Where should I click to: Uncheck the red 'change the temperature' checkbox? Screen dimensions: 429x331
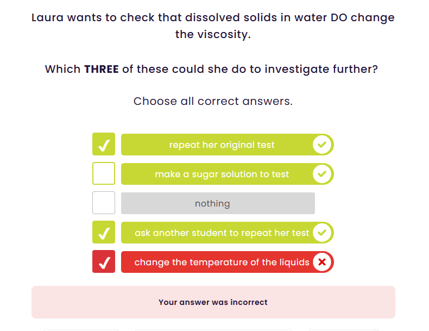tap(104, 262)
